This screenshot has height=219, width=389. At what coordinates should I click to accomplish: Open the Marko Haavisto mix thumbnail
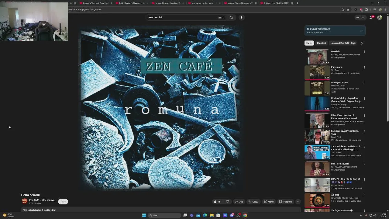coord(317,120)
